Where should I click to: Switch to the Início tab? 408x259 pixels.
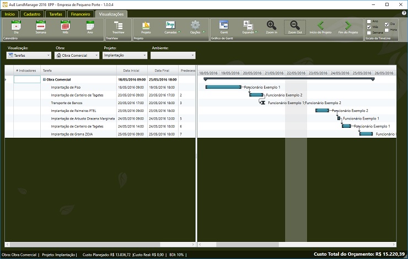point(9,14)
